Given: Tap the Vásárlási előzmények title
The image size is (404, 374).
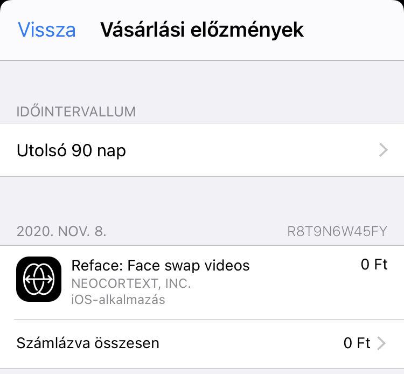Looking at the screenshot, I should 202,30.
